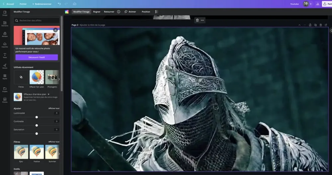Image resolution: width=332 pixels, height=175 pixels.
Task: Open the Texte tool icon
Action: (x=5, y=56)
